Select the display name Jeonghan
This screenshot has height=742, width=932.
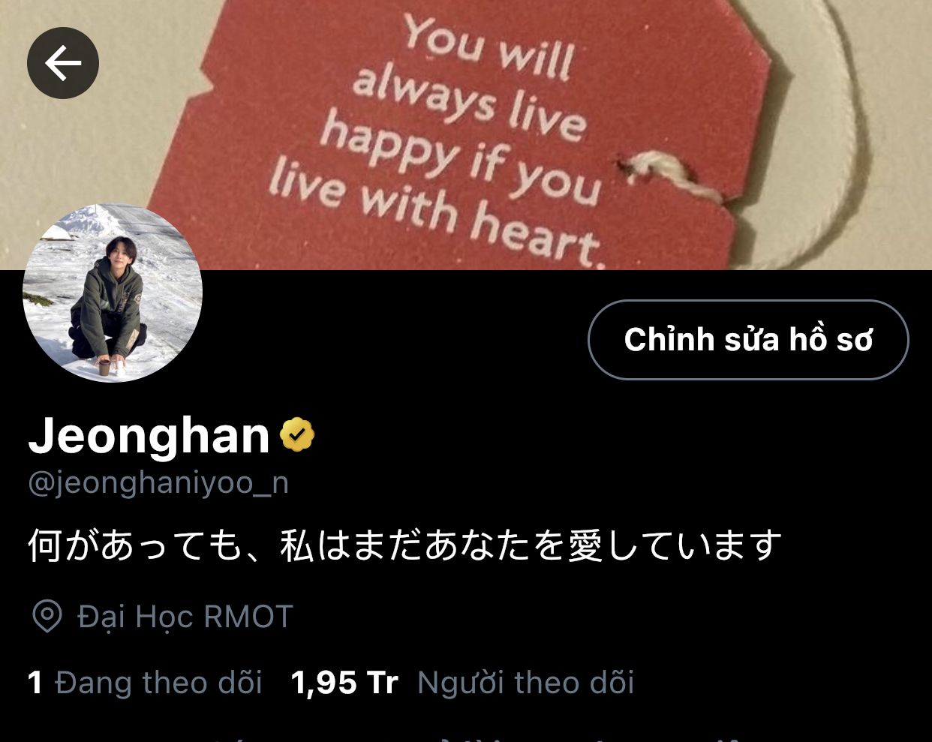149,435
